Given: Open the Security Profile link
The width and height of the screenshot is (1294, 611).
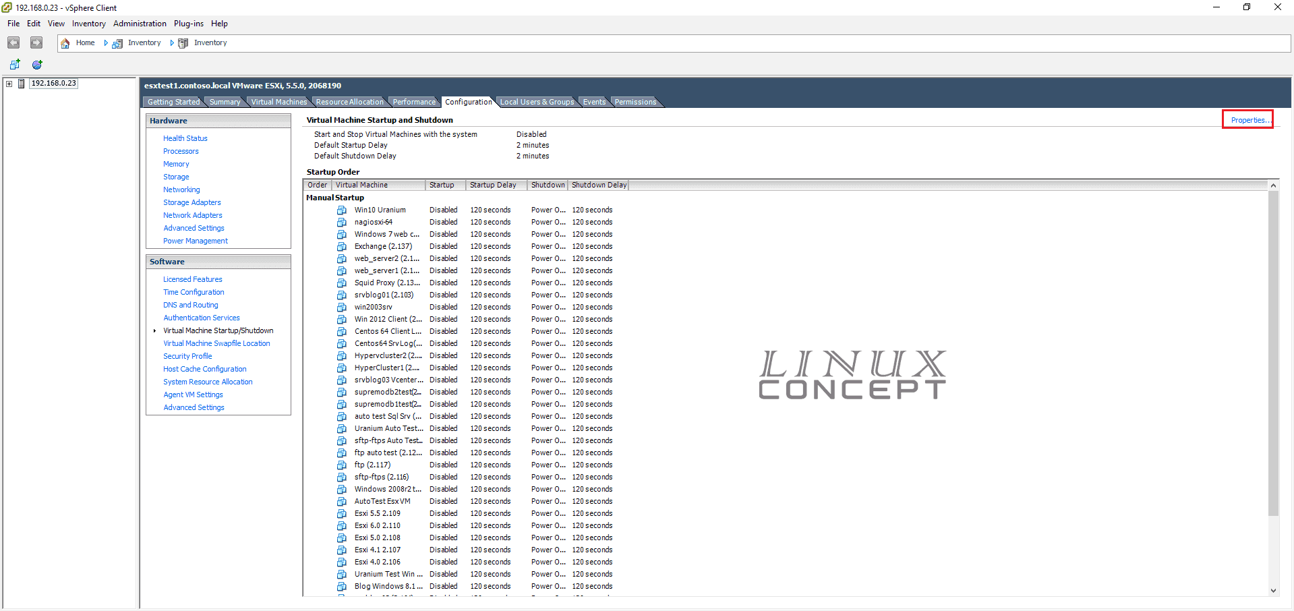Looking at the screenshot, I should [x=187, y=356].
